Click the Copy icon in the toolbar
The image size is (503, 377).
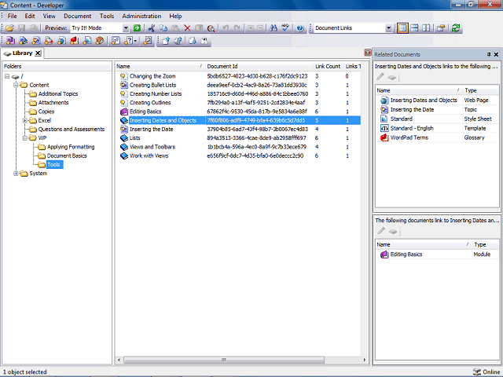pos(163,28)
